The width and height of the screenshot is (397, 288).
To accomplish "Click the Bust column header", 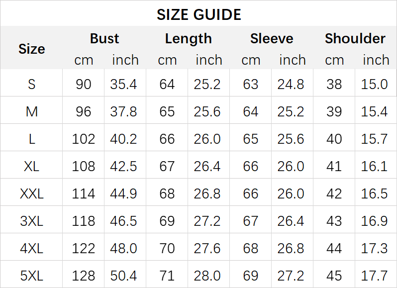I will coord(104,38).
